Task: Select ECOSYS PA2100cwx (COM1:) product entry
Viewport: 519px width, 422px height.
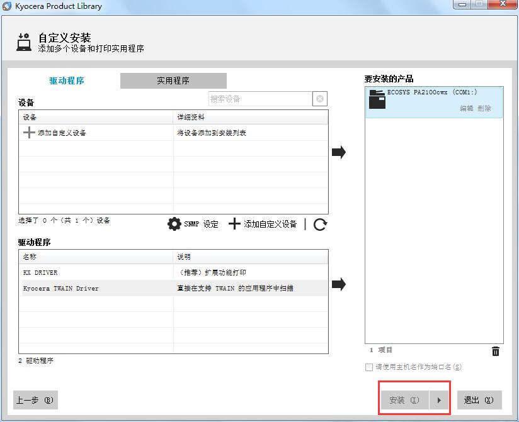Action: [434, 103]
